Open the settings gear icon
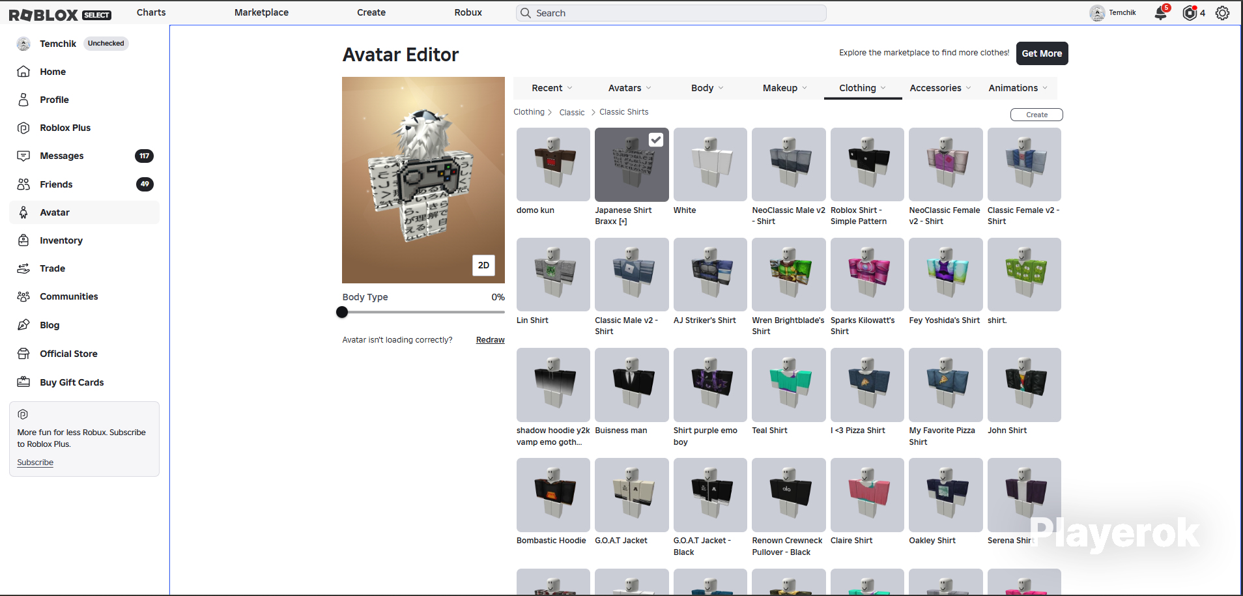 (x=1222, y=13)
